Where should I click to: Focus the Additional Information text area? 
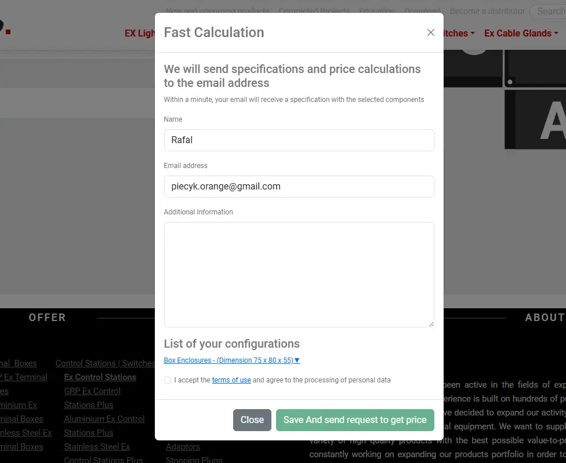coord(299,274)
